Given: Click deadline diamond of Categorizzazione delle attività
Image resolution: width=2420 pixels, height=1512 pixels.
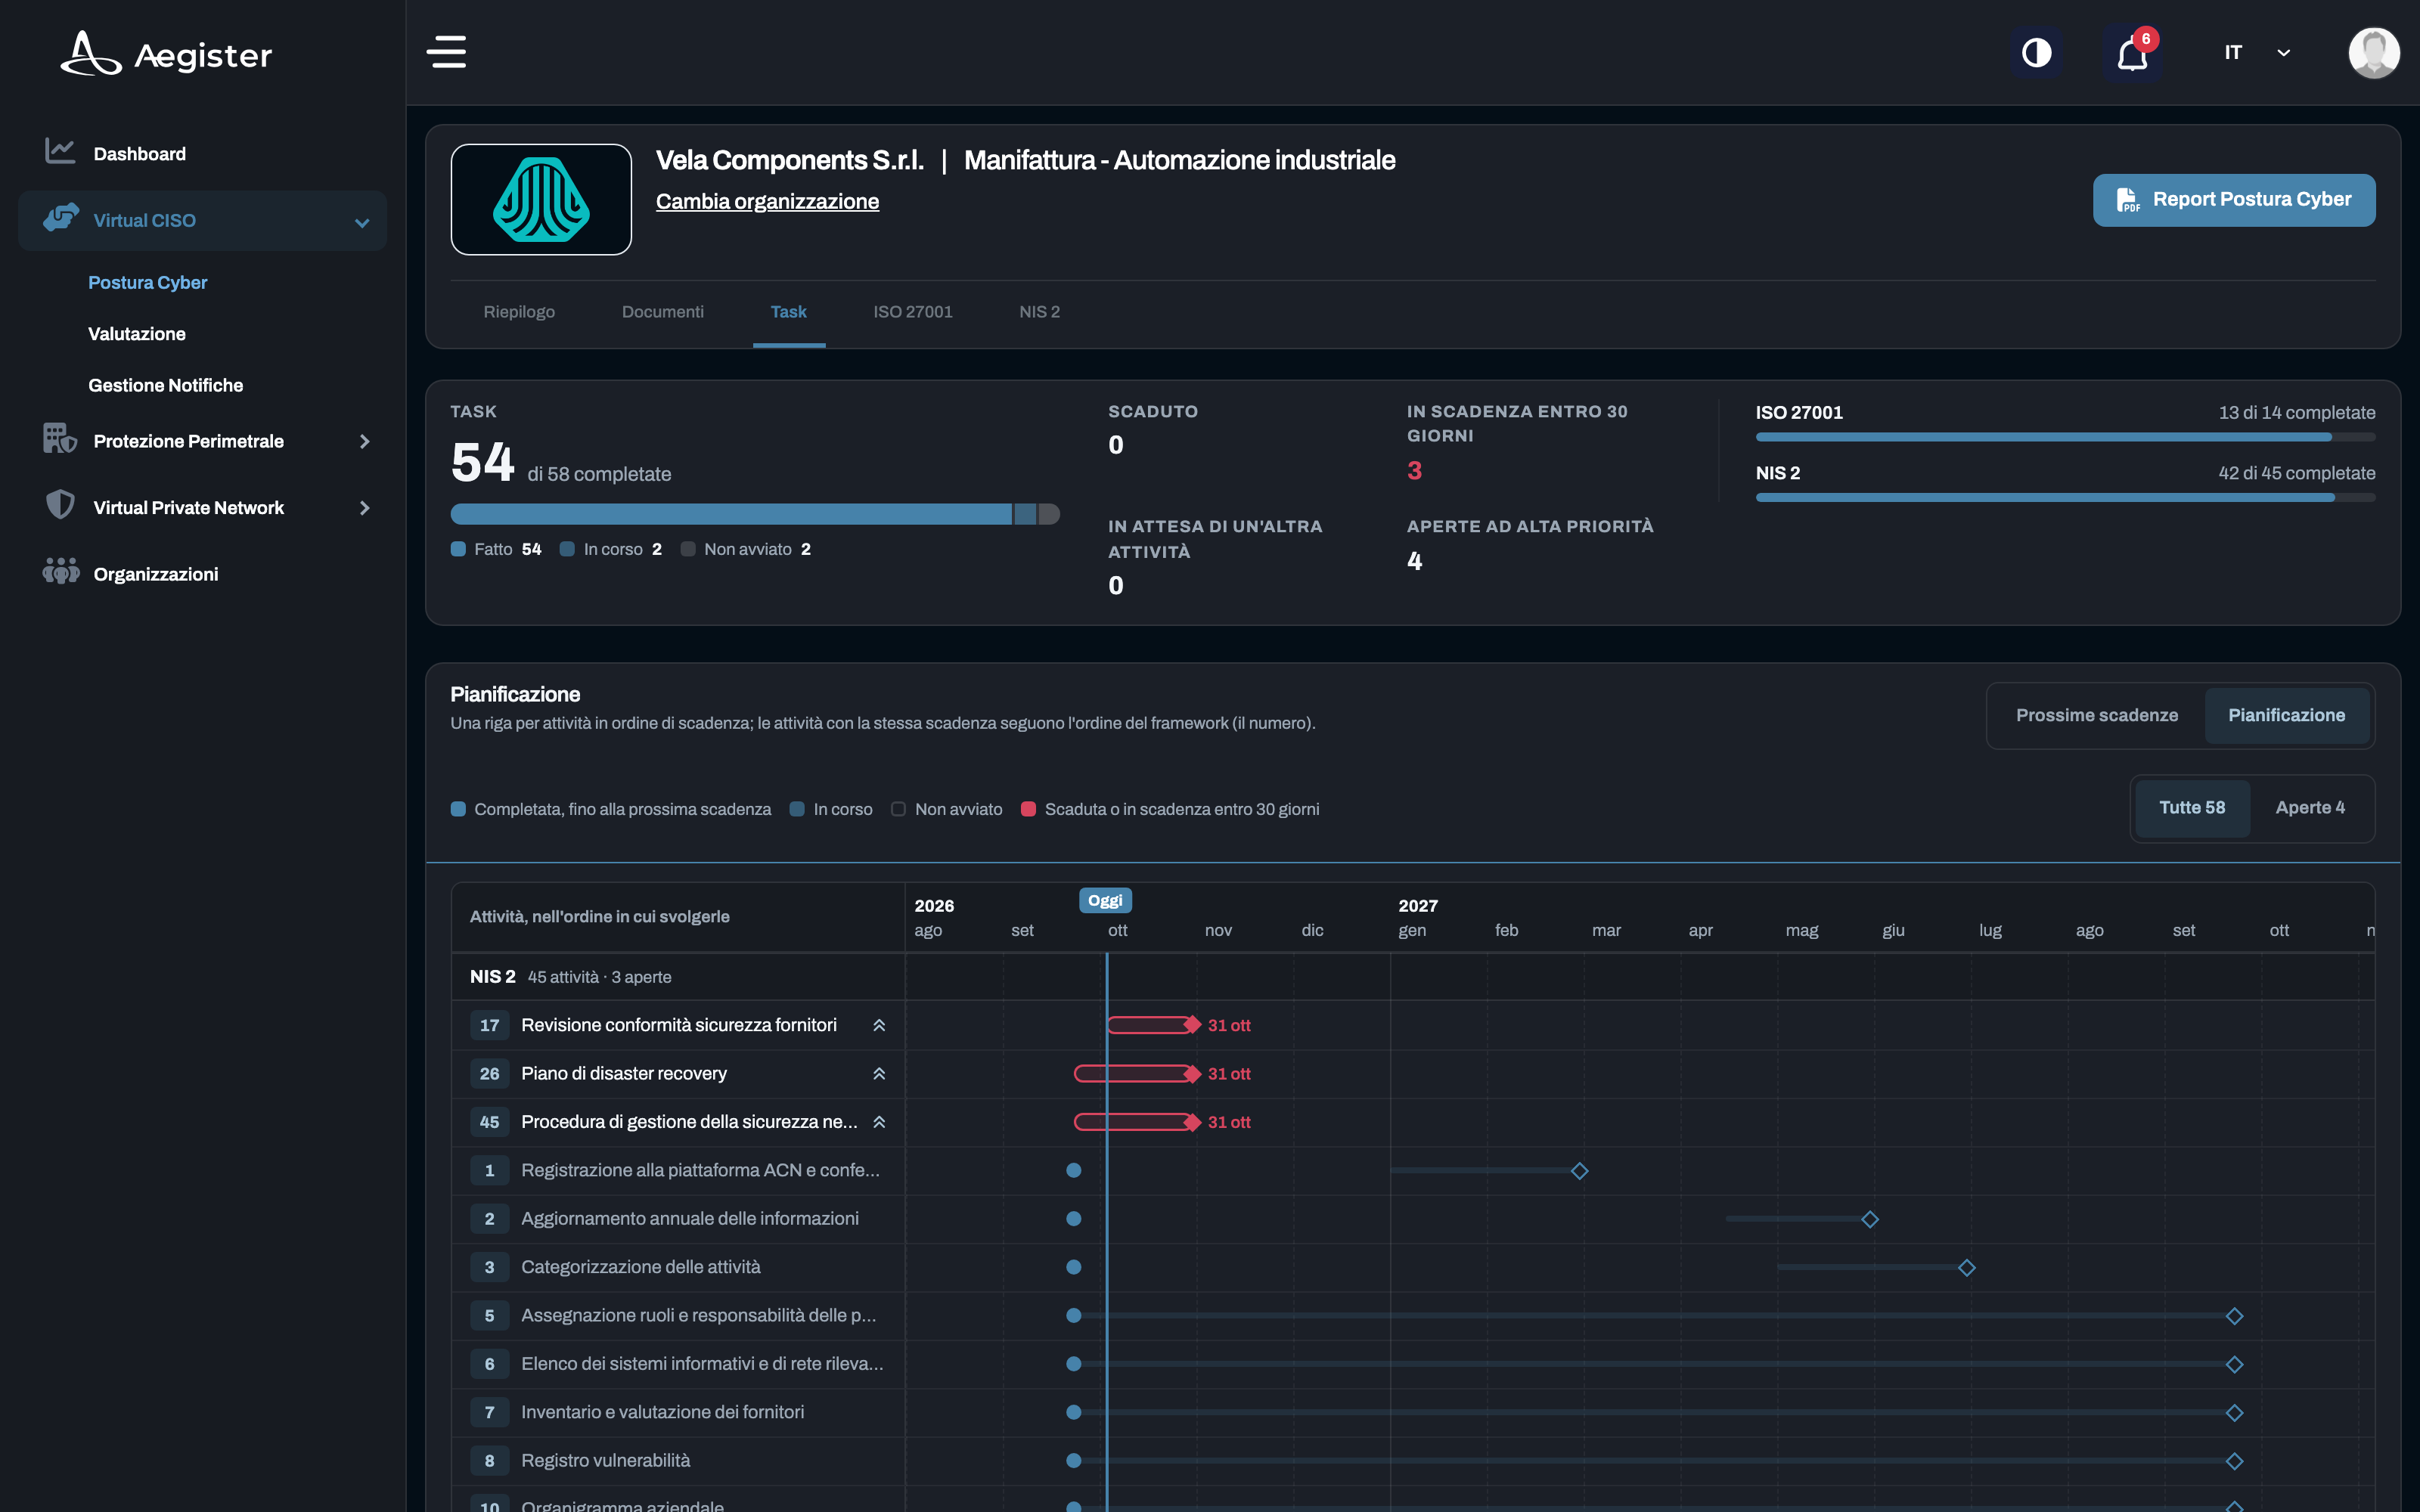Looking at the screenshot, I should (1967, 1268).
